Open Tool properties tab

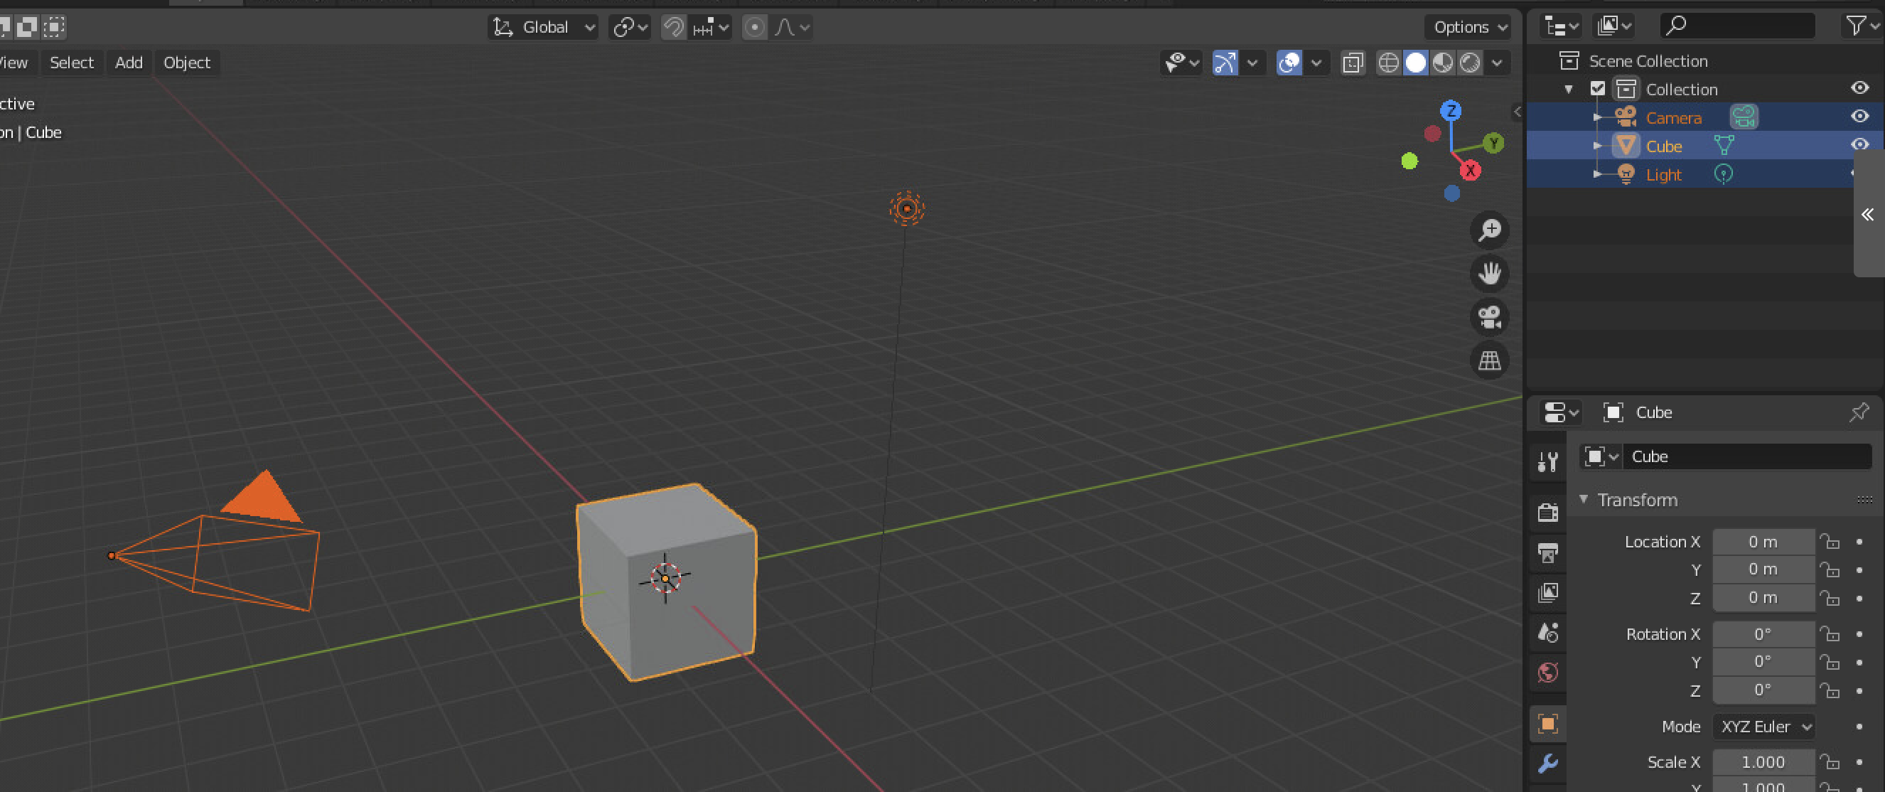click(x=1547, y=462)
